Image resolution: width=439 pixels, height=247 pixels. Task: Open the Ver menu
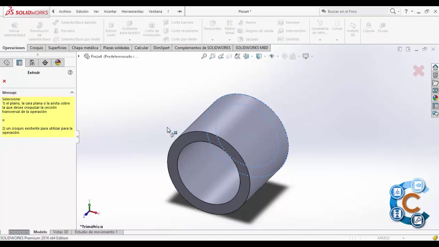coord(96,11)
